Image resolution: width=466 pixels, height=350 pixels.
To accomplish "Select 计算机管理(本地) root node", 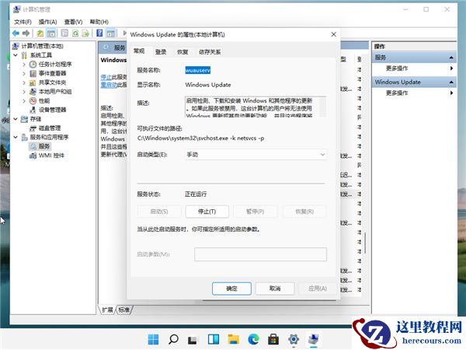I will point(42,46).
